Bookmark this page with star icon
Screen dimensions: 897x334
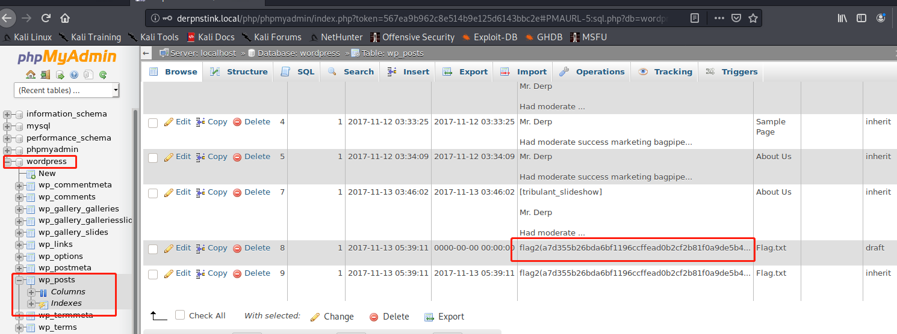753,18
